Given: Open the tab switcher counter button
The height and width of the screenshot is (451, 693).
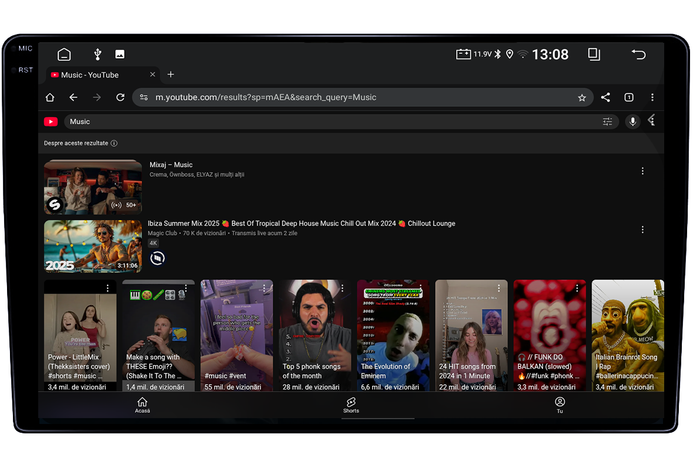Looking at the screenshot, I should 628,97.
